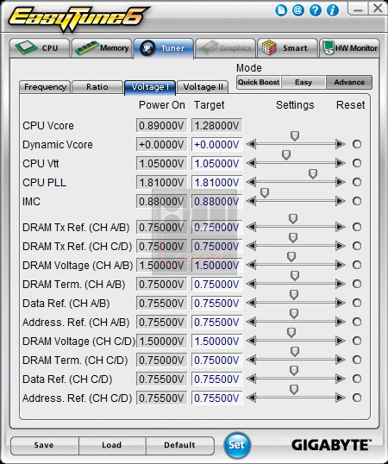Click the CPU Vtt target value field
Viewport: 388px width, 464px height.
216,163
